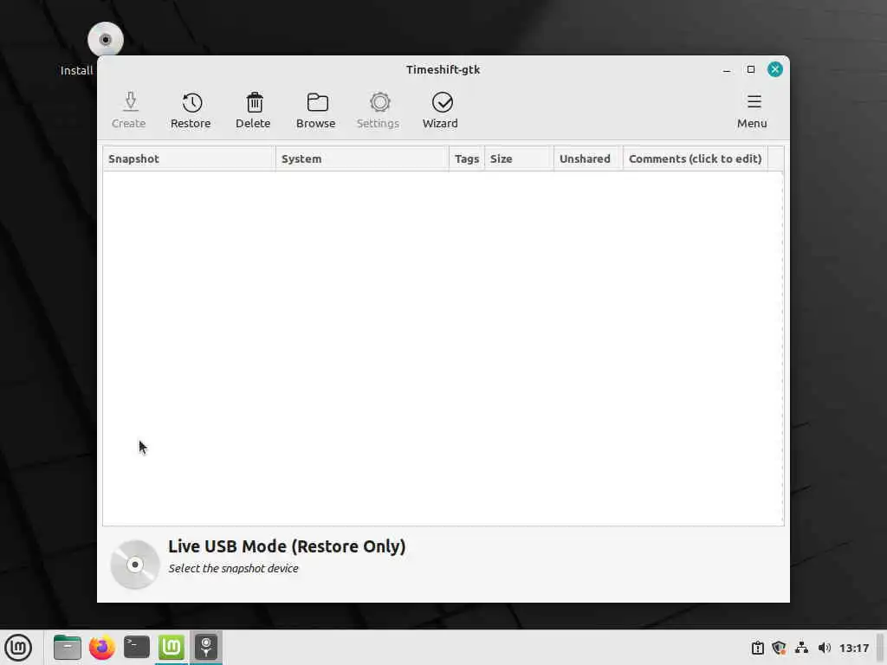Click the Tags column header
This screenshot has height=665, width=887.
tap(467, 159)
